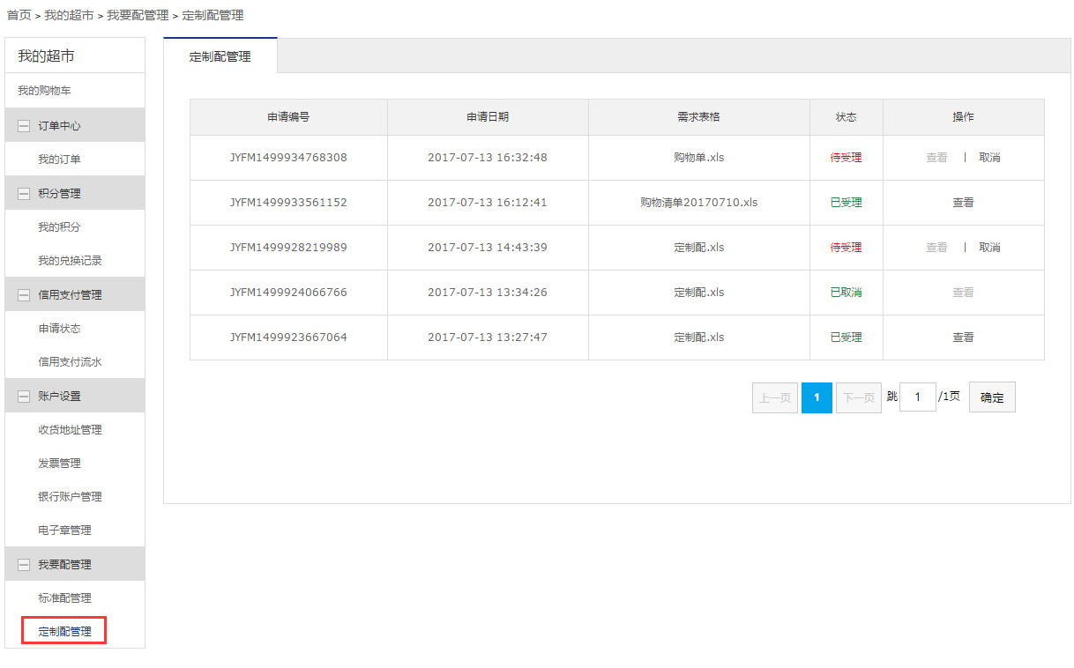1074x668 pixels.
Task: Open 电子章管理 in sidebar
Action: (64, 531)
